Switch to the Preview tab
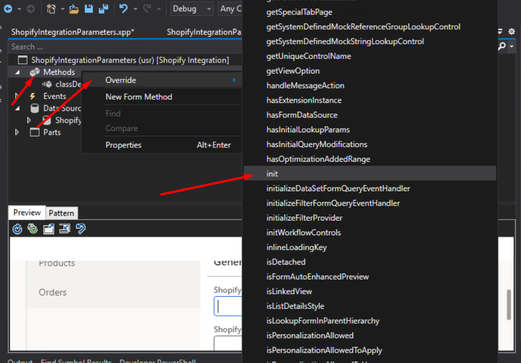The height and width of the screenshot is (363, 521). coord(27,213)
